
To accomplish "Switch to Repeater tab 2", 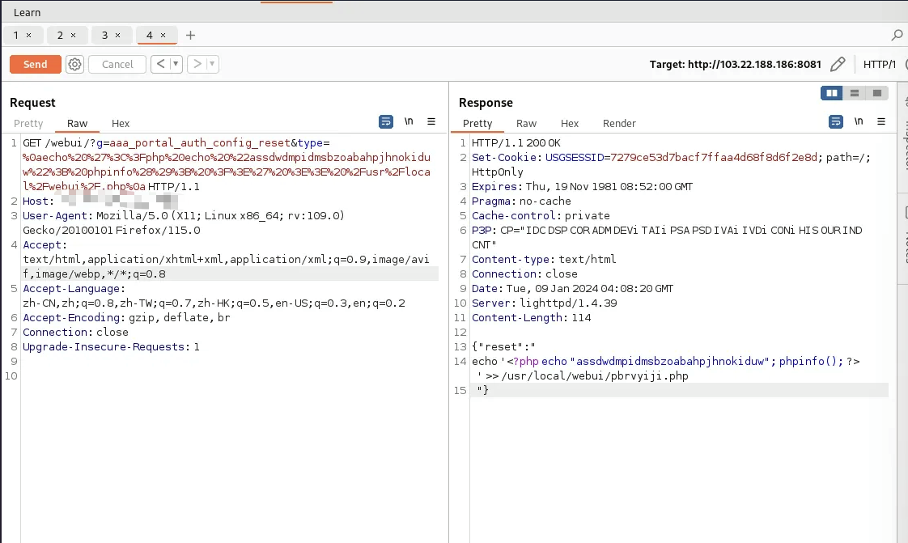I will click(60, 36).
